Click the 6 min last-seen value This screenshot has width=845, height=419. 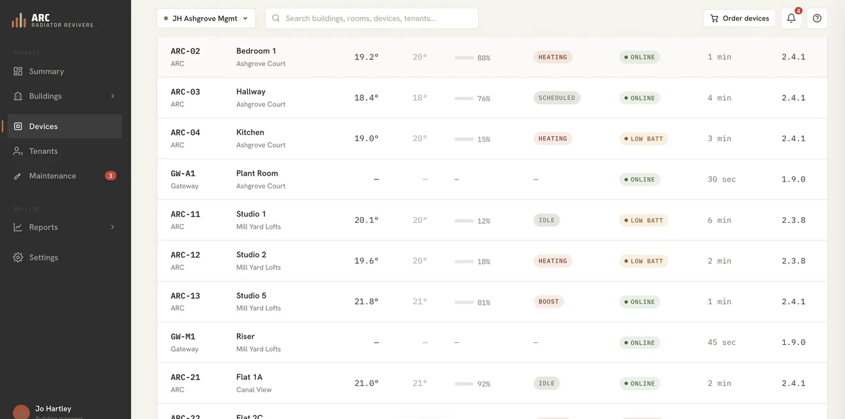tap(720, 220)
